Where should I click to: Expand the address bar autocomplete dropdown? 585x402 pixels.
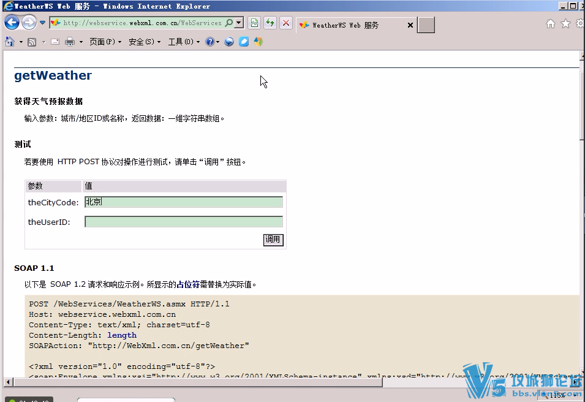coord(239,23)
